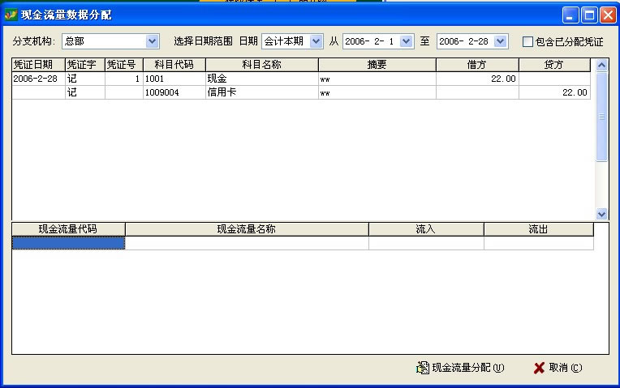Click the 现金流量分配 document icon
620x388 pixels.
click(x=422, y=368)
